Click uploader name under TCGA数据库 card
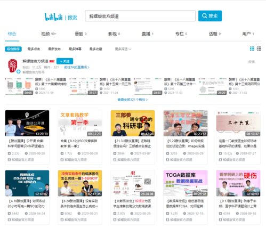This screenshot has height=229, width=266. (181, 220)
